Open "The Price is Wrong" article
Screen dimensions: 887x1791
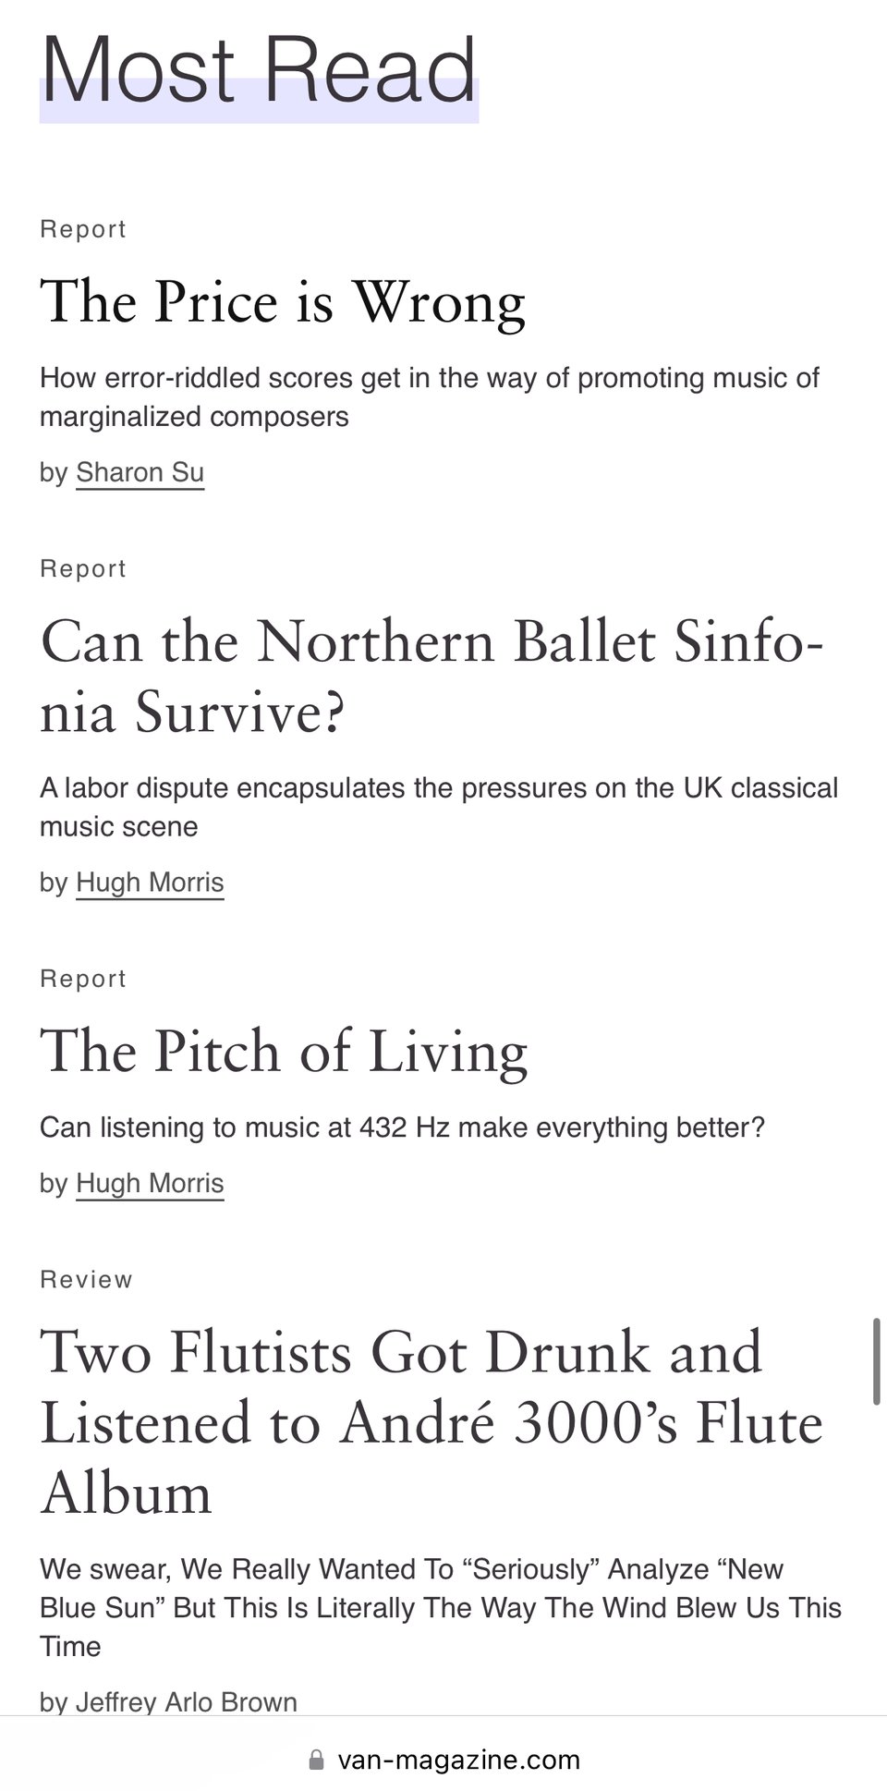[x=283, y=302]
